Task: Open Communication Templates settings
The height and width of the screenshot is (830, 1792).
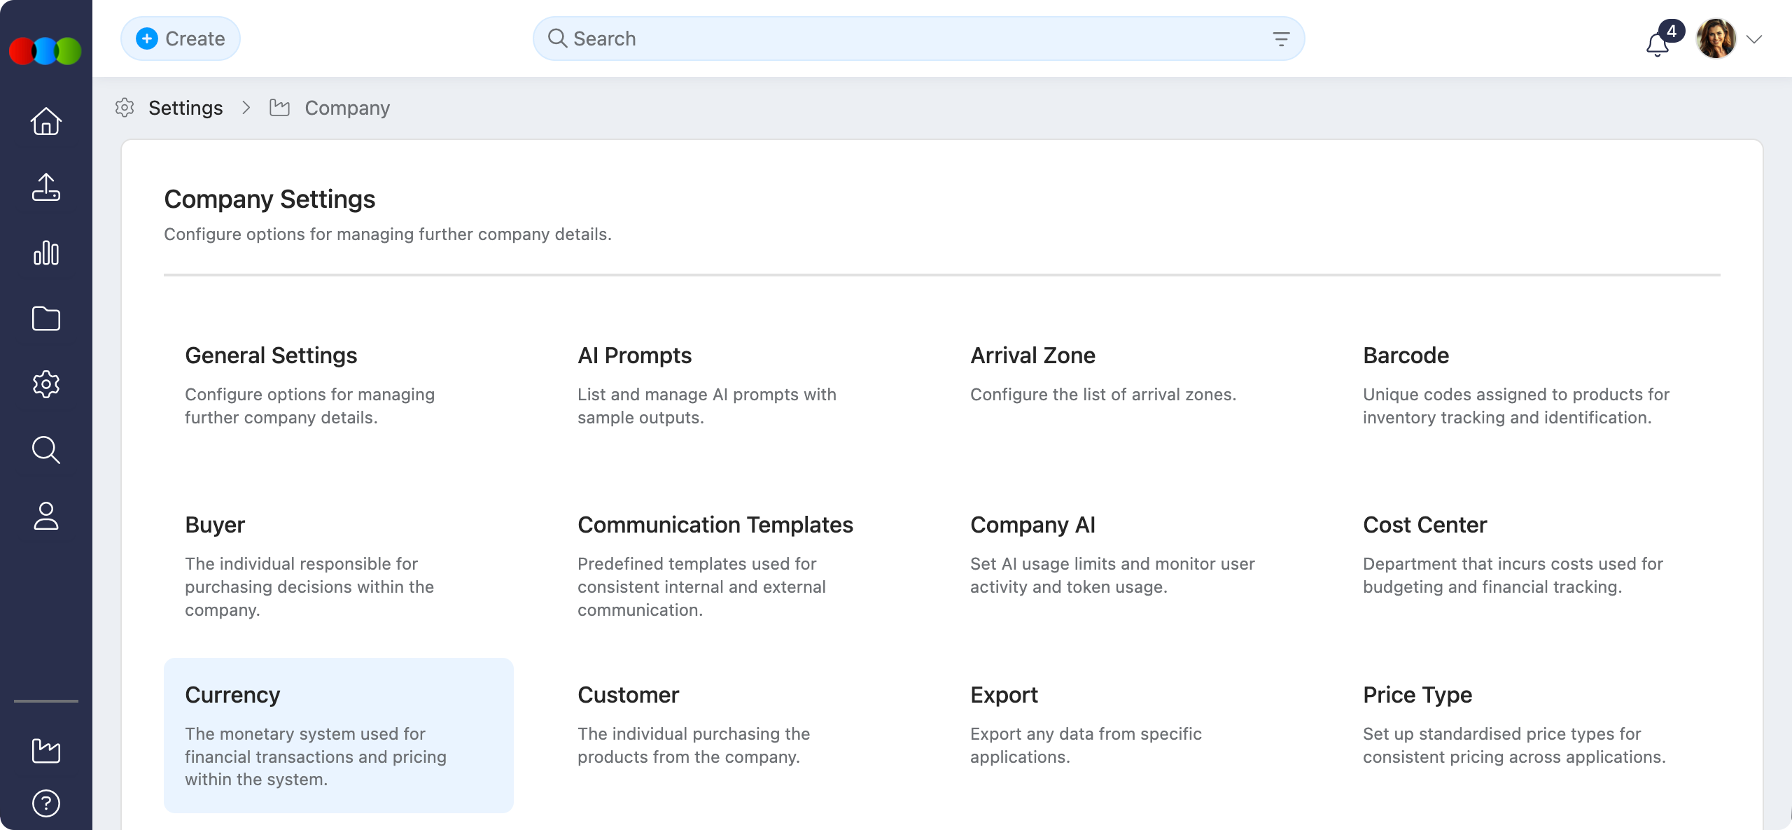Action: (715, 525)
